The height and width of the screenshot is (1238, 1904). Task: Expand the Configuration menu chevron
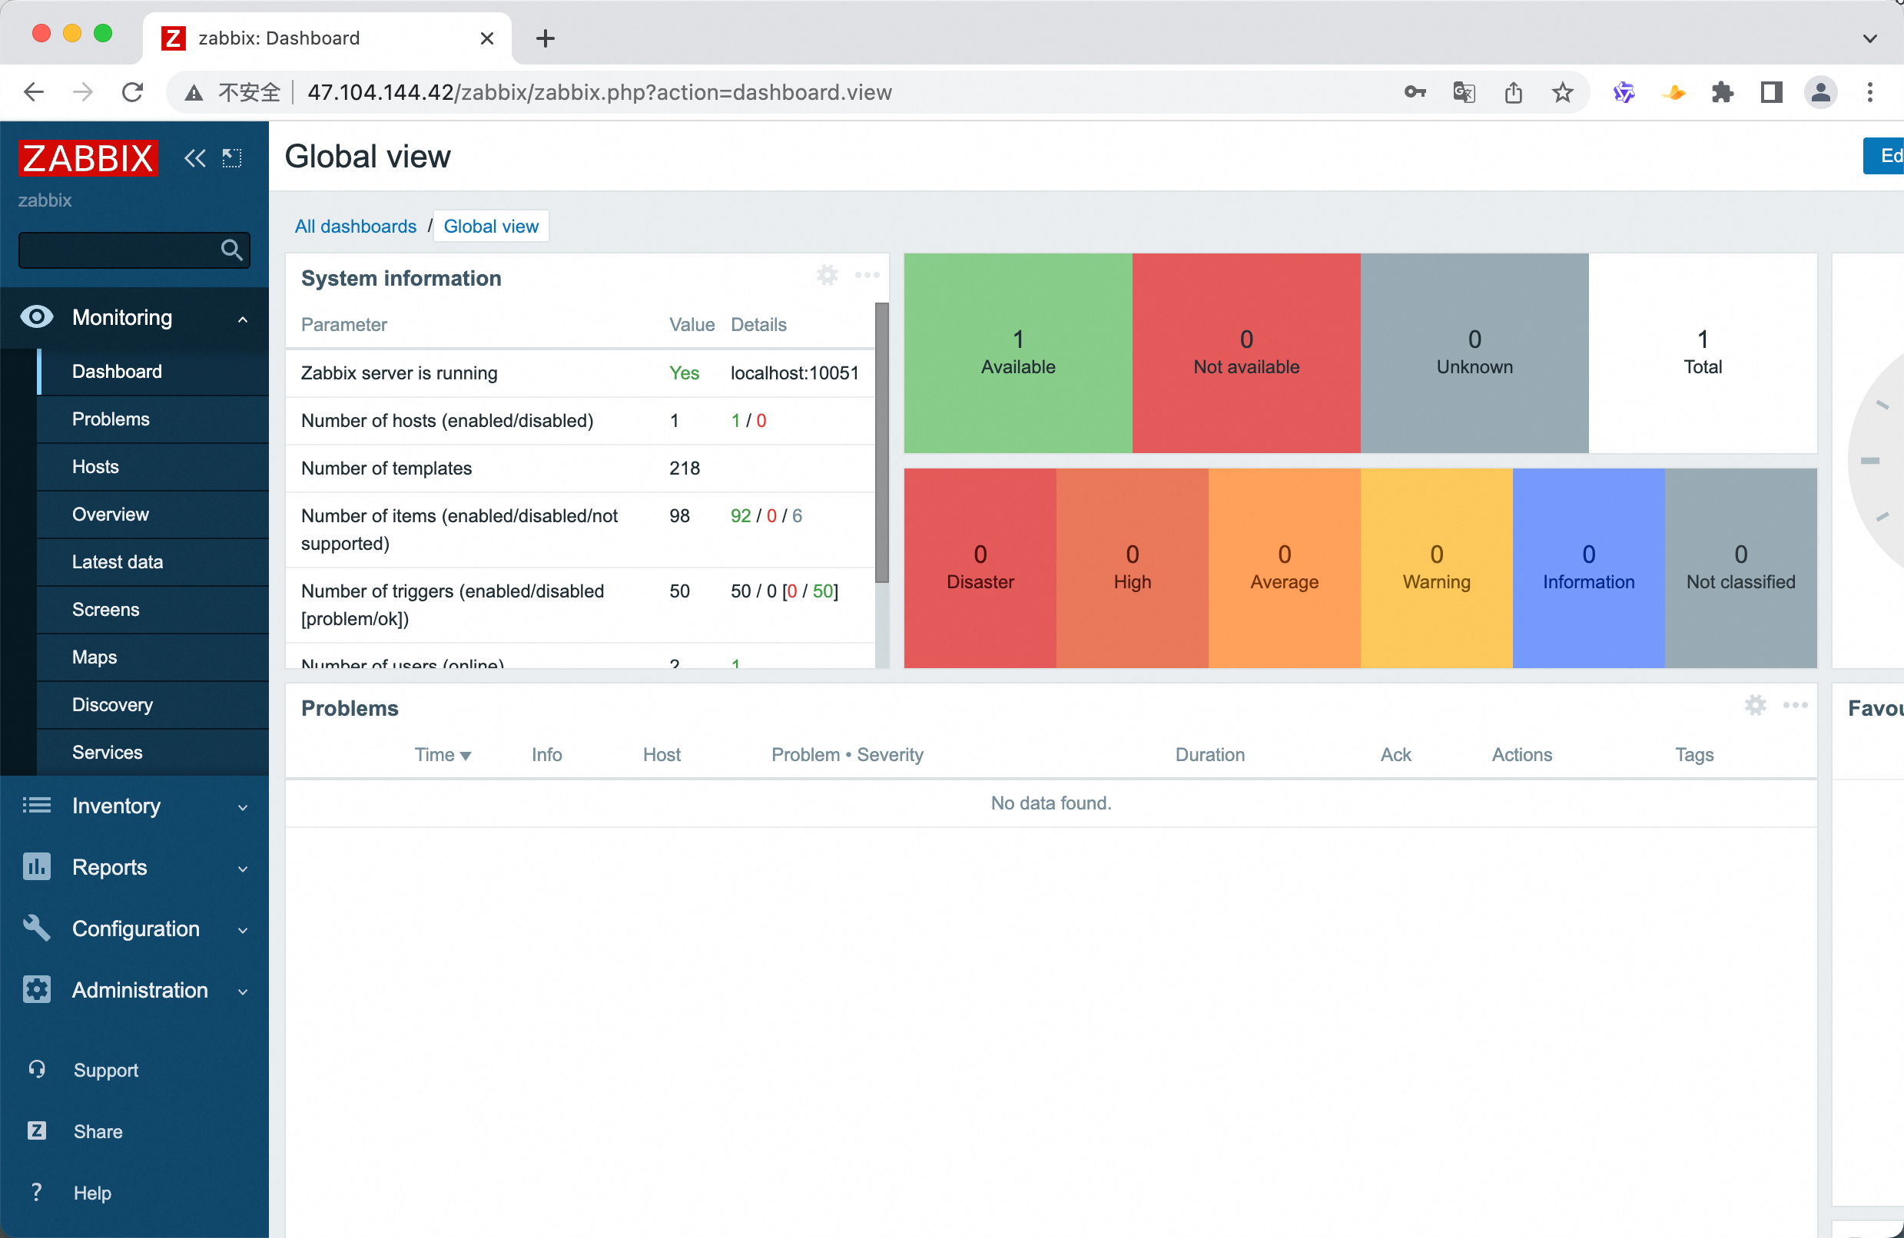tap(242, 930)
